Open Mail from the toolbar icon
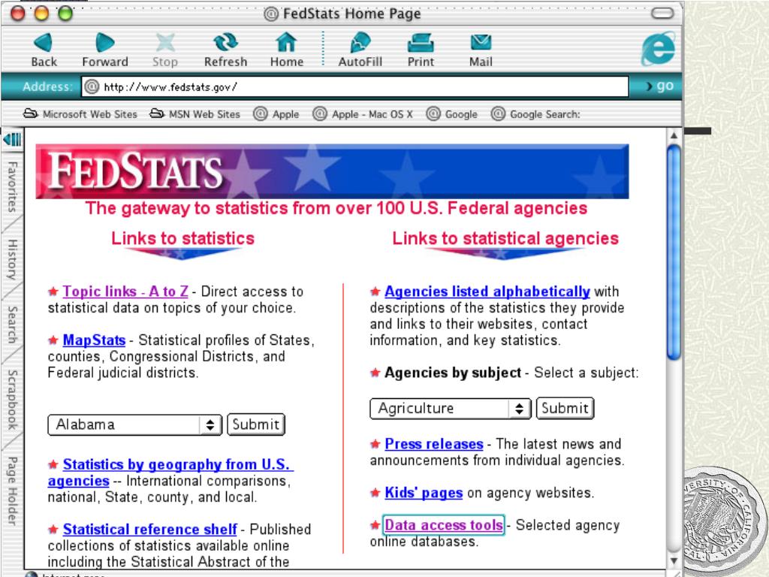The image size is (769, 577). click(481, 43)
